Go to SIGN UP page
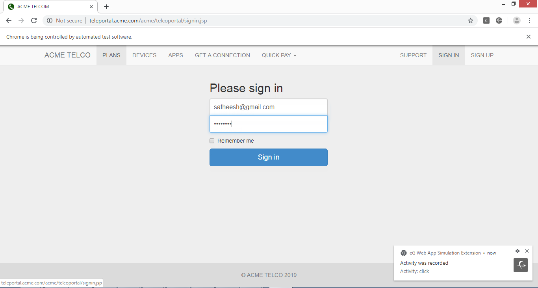This screenshot has height=288, width=538. pyautogui.click(x=482, y=55)
